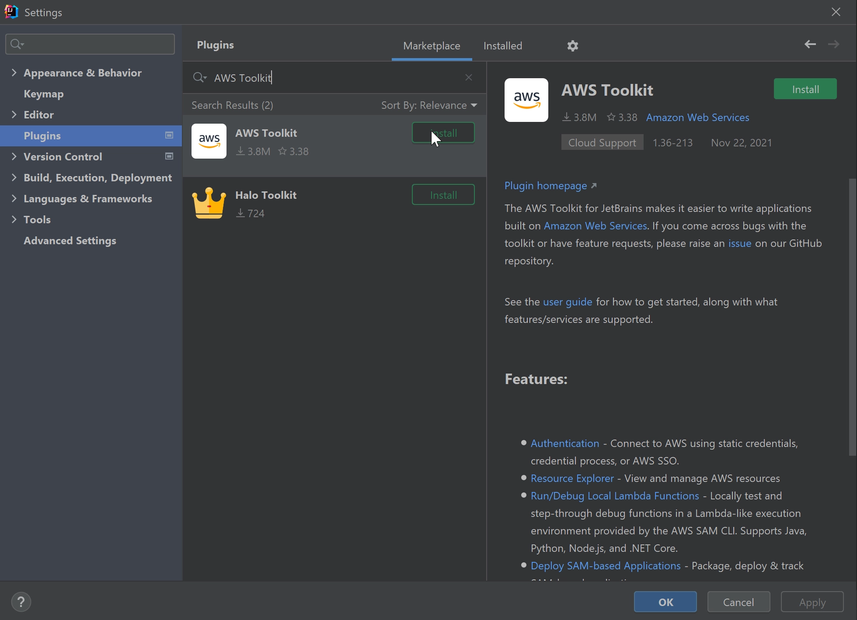Click the PyCharm application logo icon
Screen dimensions: 857x620
point(10,12)
